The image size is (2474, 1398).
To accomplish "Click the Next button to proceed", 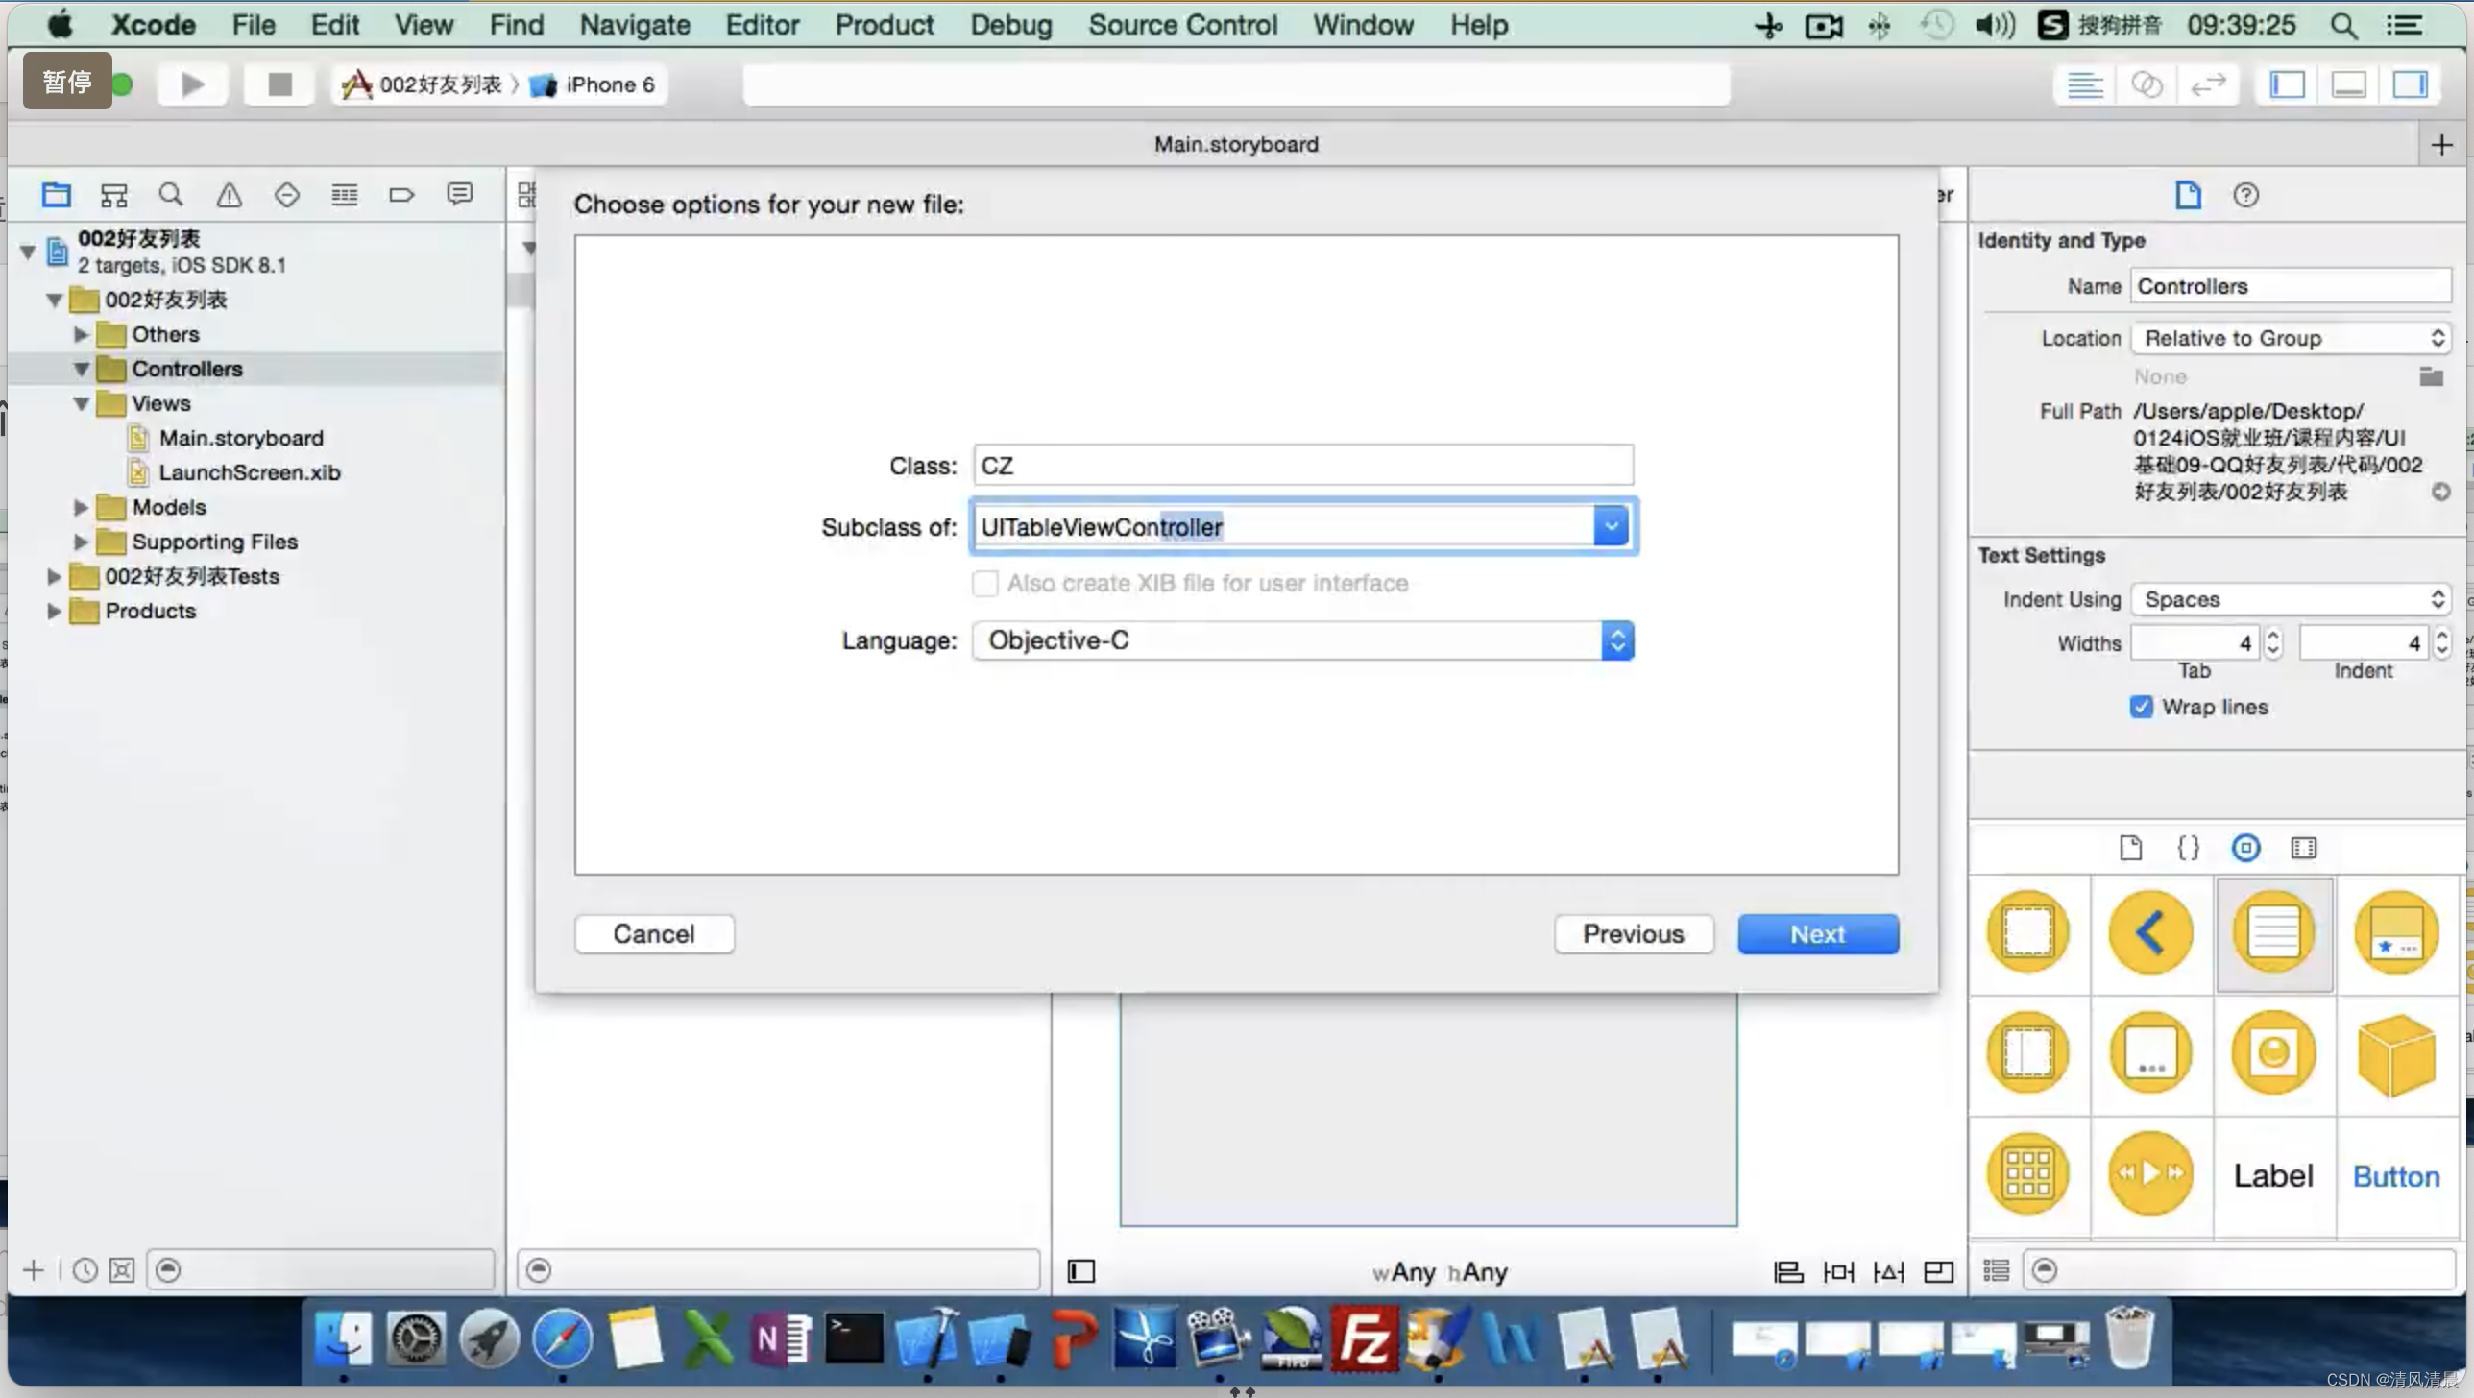I will [x=1816, y=932].
